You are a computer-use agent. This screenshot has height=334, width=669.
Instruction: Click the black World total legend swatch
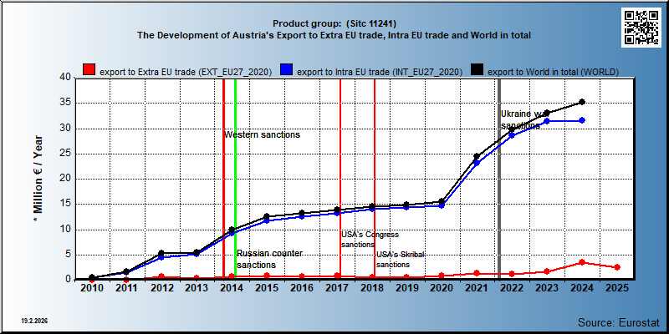[477, 70]
